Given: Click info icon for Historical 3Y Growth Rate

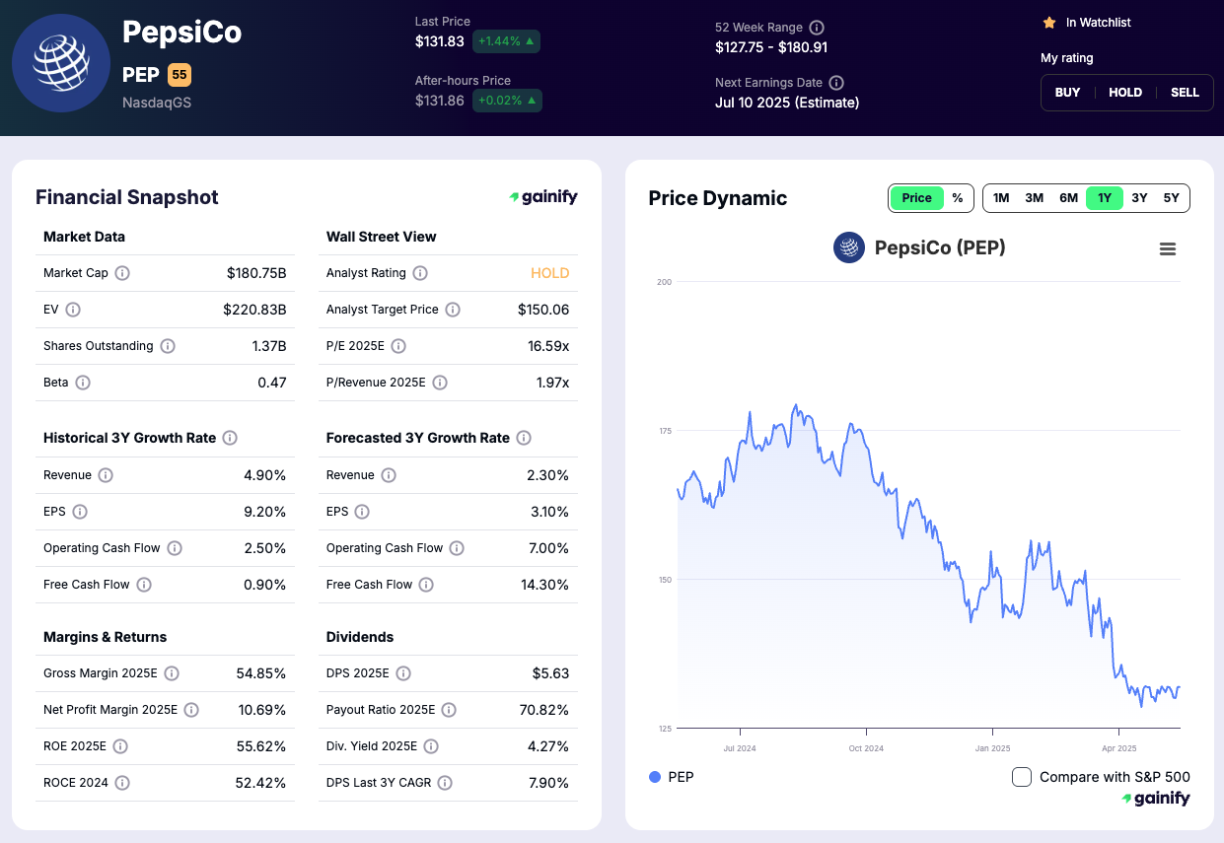Looking at the screenshot, I should tap(230, 438).
